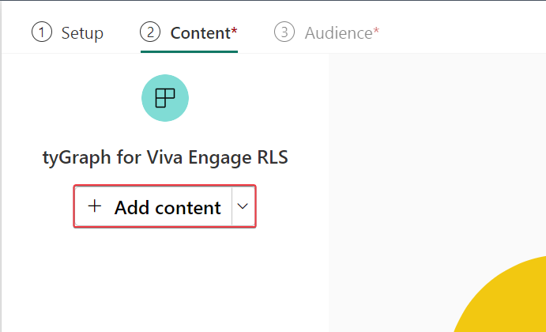
Task: Click the tyGraph for Viva Engage RLS title
Action: click(164, 157)
